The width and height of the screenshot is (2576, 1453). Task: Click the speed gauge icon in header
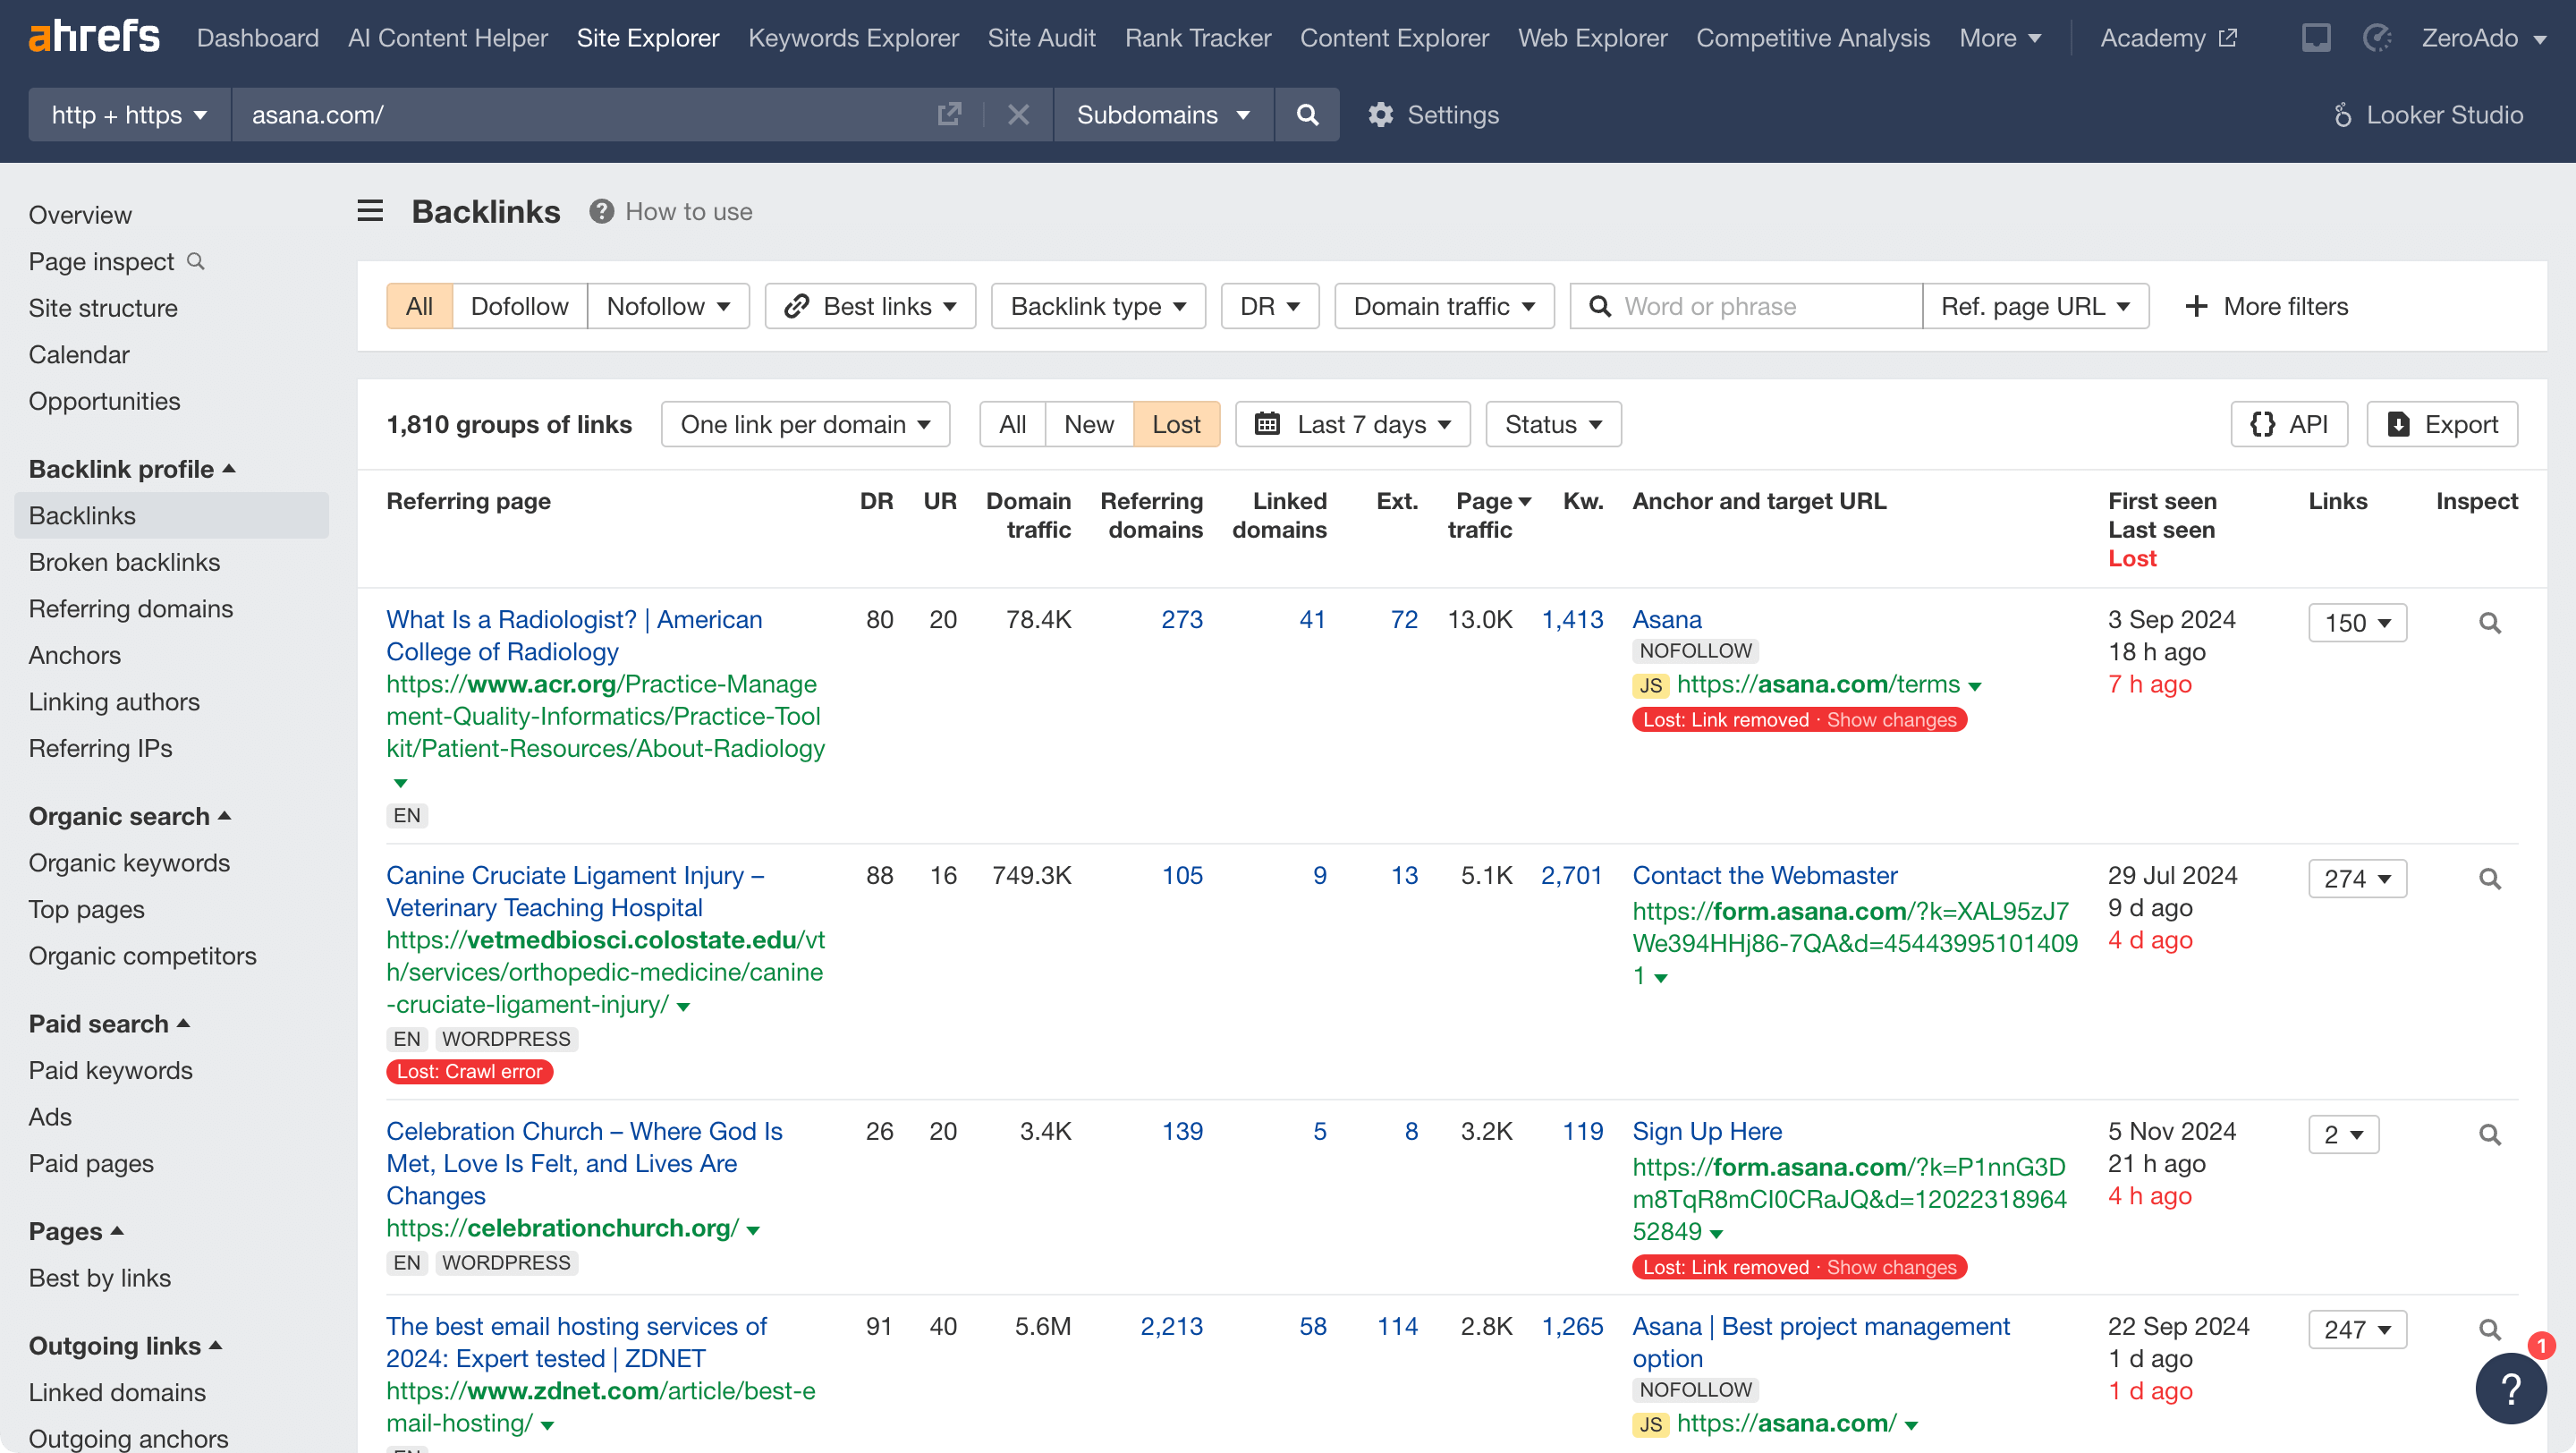[2376, 38]
